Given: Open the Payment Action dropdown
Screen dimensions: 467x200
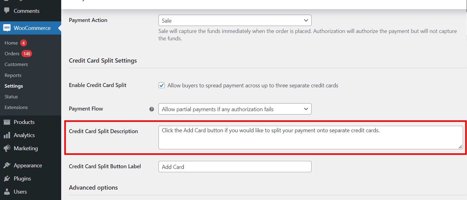Looking at the screenshot, I should (x=235, y=20).
